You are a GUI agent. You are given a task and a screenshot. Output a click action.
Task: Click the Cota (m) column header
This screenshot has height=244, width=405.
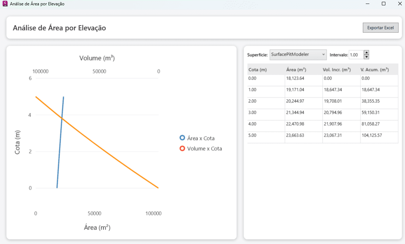coord(258,70)
